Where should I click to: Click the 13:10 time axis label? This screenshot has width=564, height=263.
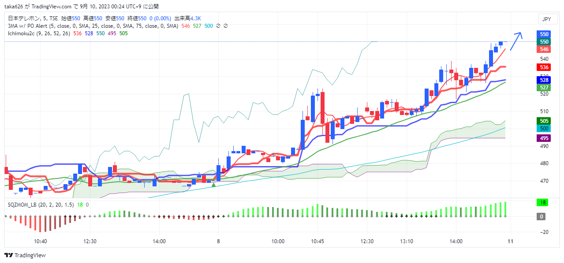406,241
